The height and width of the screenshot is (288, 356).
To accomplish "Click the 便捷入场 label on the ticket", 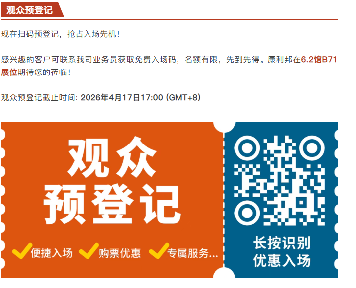I will pyautogui.click(x=52, y=253).
